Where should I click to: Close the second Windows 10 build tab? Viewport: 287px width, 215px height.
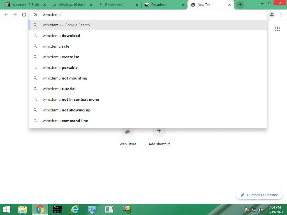(x=91, y=5)
